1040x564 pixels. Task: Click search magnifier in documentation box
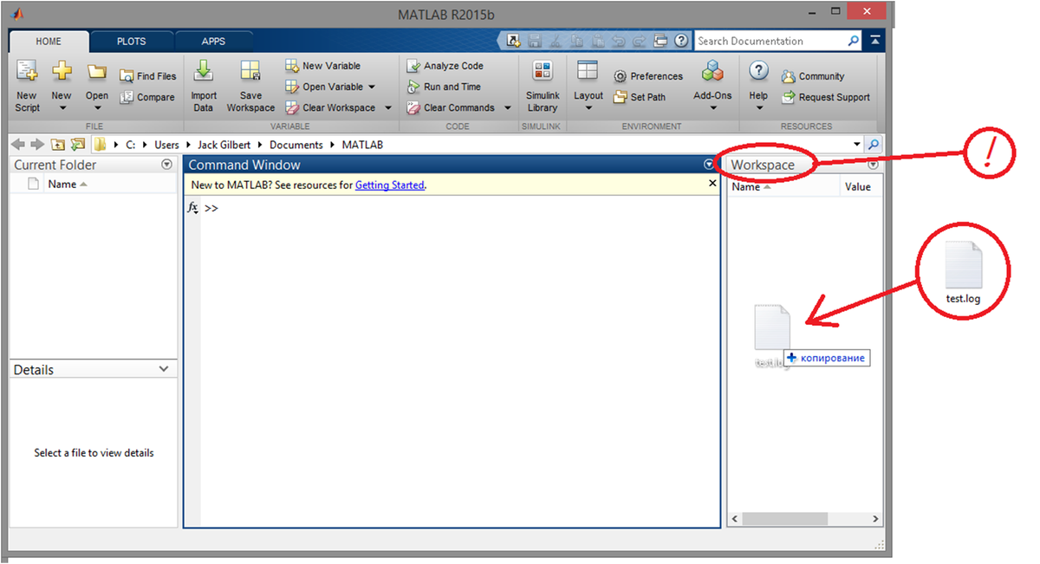click(x=853, y=41)
